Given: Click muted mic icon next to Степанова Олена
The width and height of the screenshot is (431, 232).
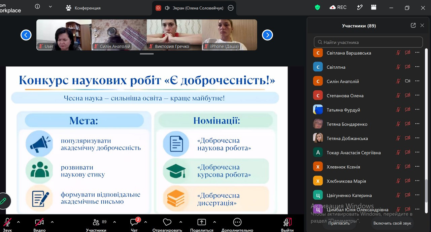Looking at the screenshot, I should pyautogui.click(x=398, y=96).
